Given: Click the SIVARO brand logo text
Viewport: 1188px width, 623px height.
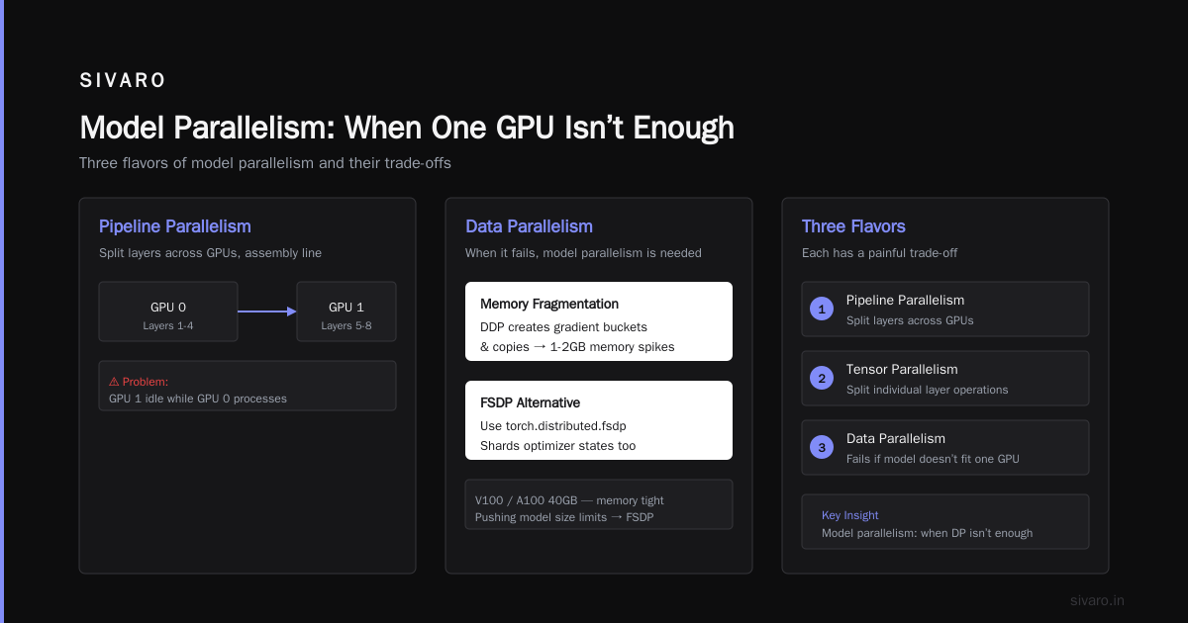Looking at the screenshot, I should click(x=123, y=81).
